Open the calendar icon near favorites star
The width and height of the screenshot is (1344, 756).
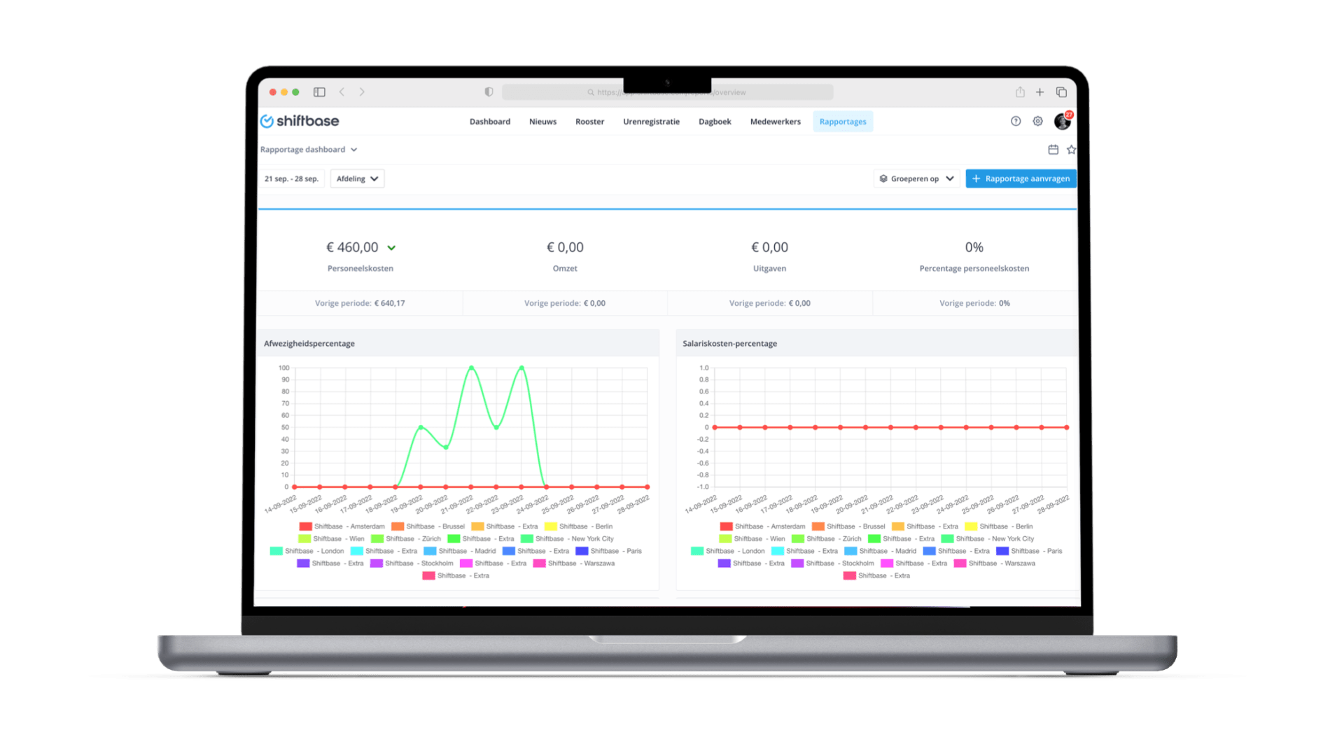[1053, 150]
